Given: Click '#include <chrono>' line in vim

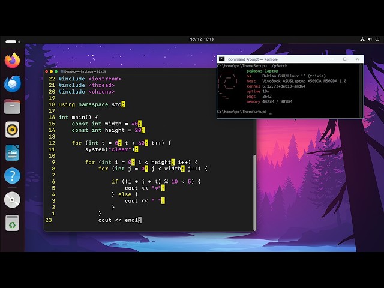Looking at the screenshot, I should pyautogui.click(x=86, y=92).
